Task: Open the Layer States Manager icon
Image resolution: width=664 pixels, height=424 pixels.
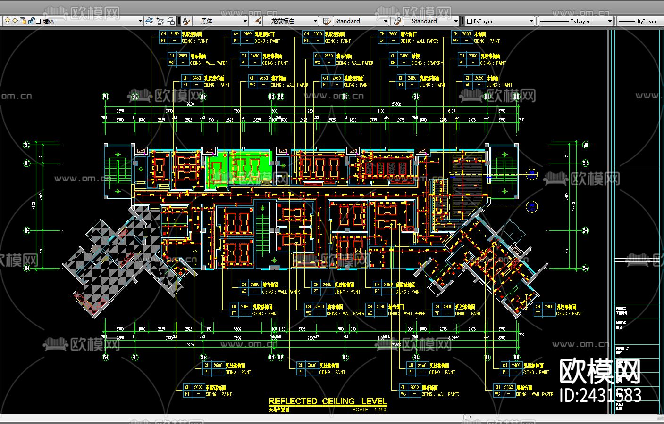Action: pos(171,21)
